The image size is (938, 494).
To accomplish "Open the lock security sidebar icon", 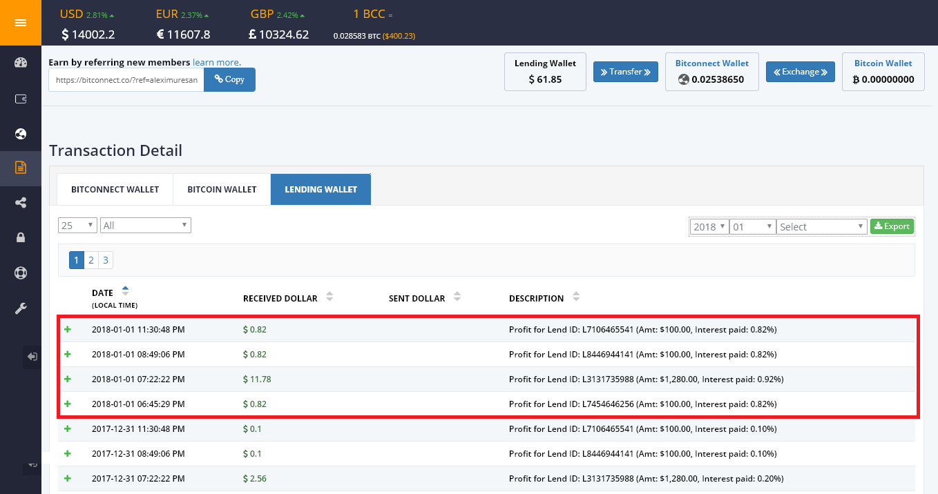I will pos(20,237).
